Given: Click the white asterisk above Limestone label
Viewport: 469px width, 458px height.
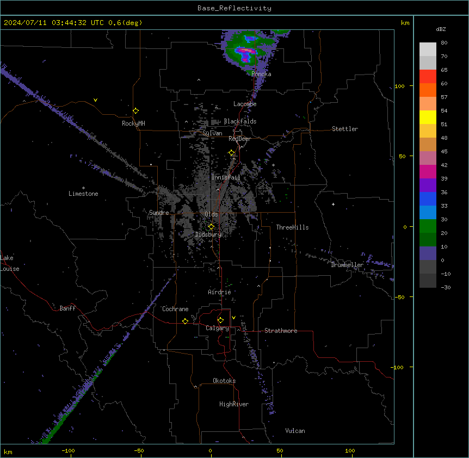Looking at the screenshot, I should [x=83, y=188].
